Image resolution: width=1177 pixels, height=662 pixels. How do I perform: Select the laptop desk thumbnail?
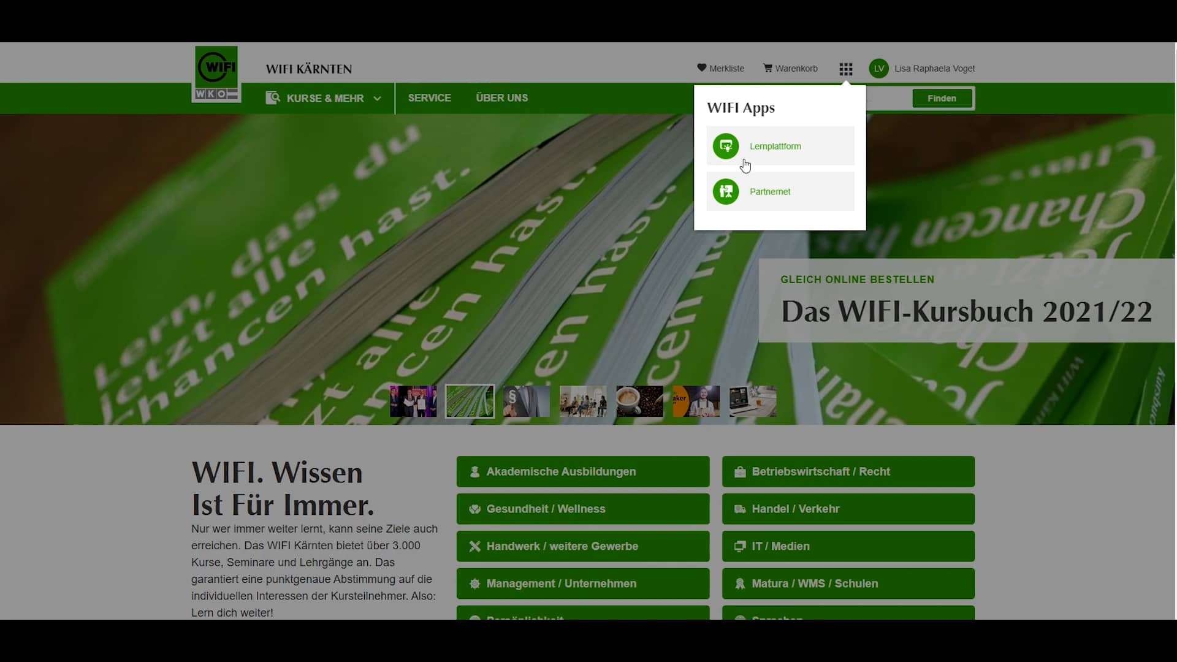pyautogui.click(x=753, y=401)
